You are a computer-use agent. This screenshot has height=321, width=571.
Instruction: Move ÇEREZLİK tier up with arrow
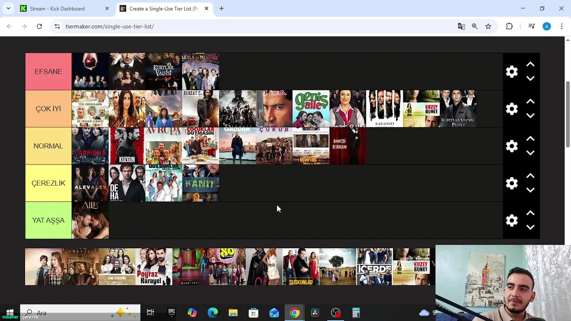coord(530,176)
